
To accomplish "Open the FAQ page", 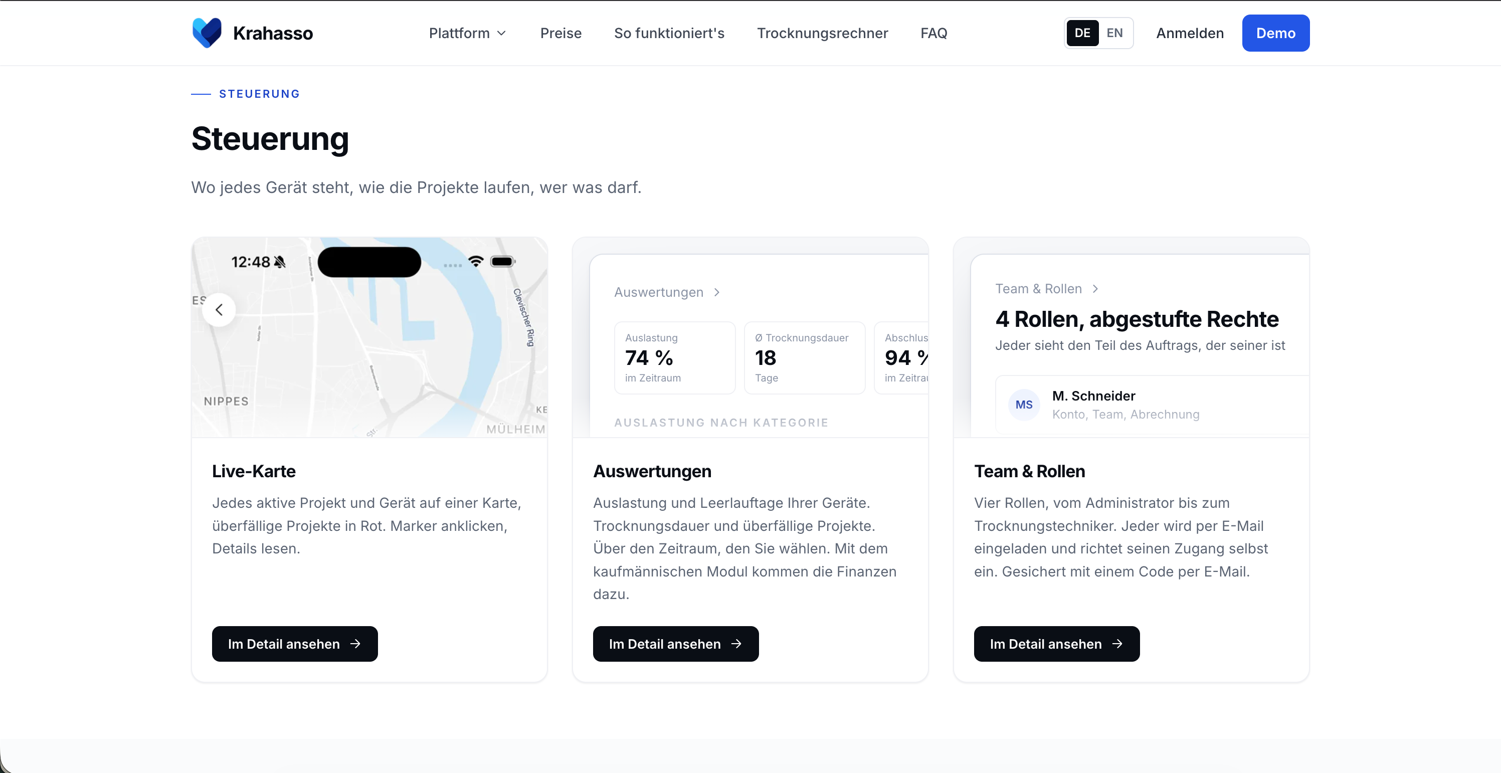I will tap(933, 33).
